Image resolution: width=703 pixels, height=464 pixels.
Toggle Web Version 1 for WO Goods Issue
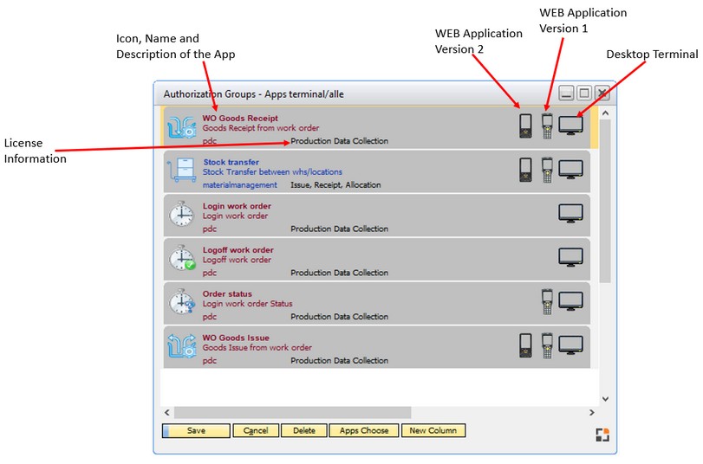(x=547, y=345)
